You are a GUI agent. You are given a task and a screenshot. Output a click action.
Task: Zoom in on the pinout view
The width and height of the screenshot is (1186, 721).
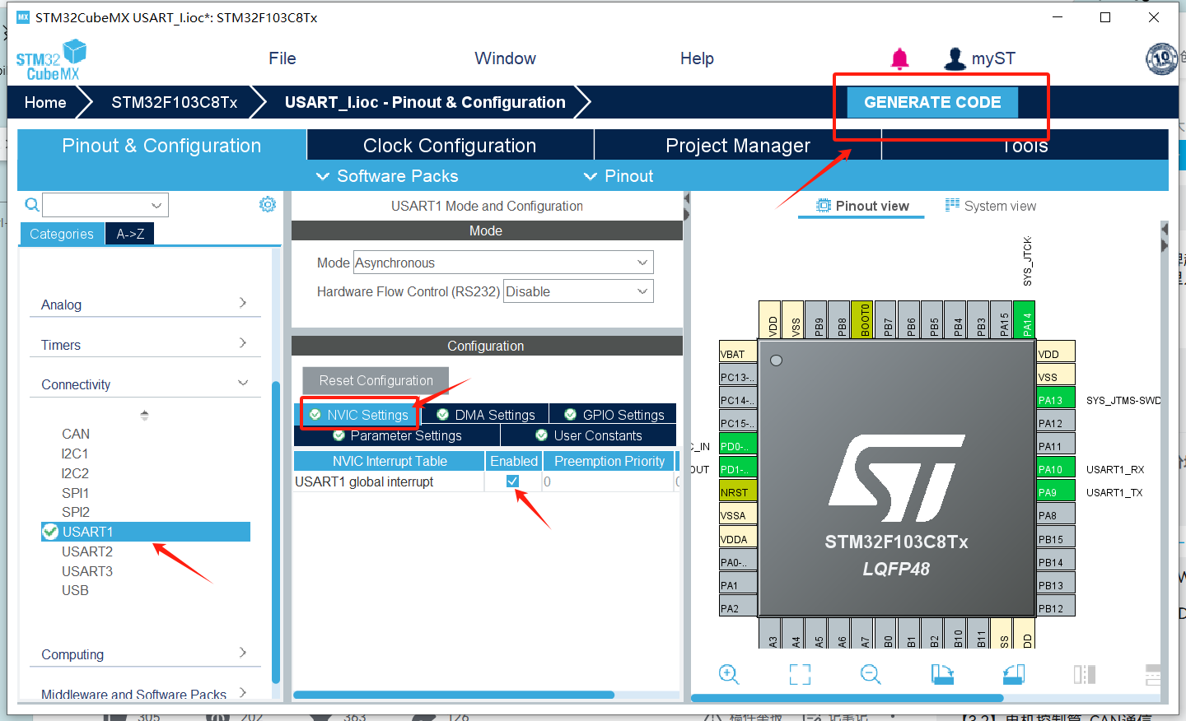(729, 675)
